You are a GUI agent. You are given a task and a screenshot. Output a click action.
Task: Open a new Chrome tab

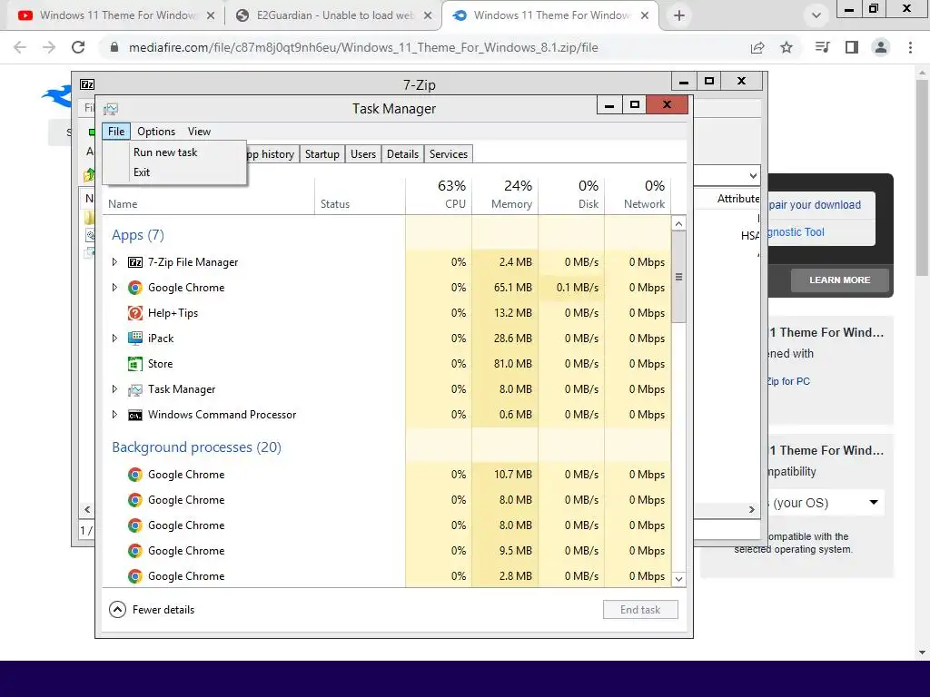click(679, 15)
